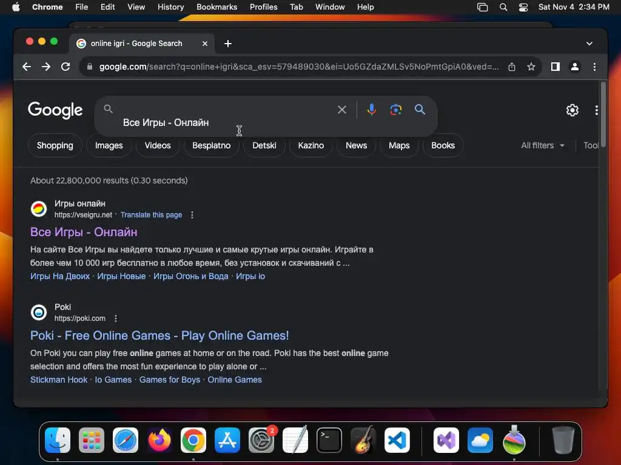Image resolution: width=621 pixels, height=465 pixels.
Task: Open Chrome three-dot menu
Action: (594, 67)
